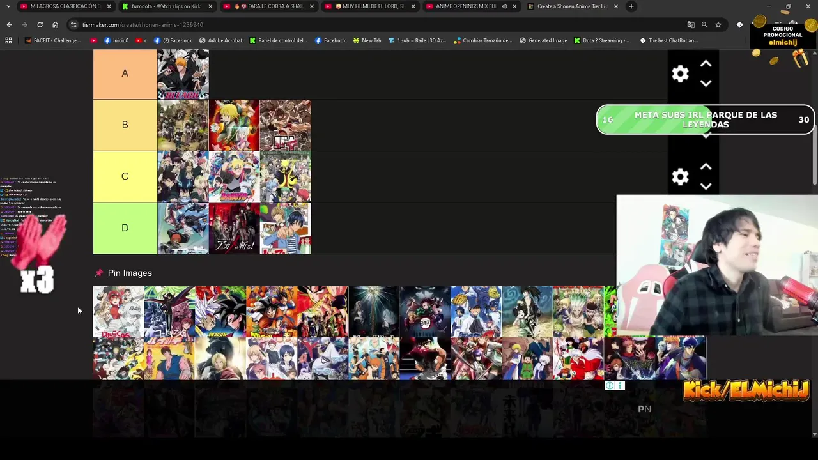This screenshot has height=460, width=818.
Task: Click the yellow-orange tier B label
Action: 125,125
